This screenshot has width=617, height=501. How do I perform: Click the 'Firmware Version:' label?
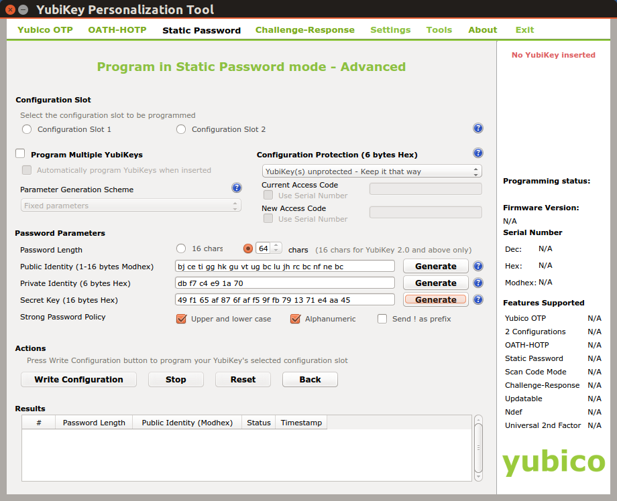(x=541, y=208)
